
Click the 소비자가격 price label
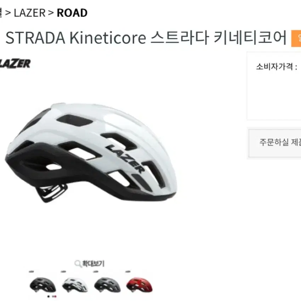coord(277,67)
